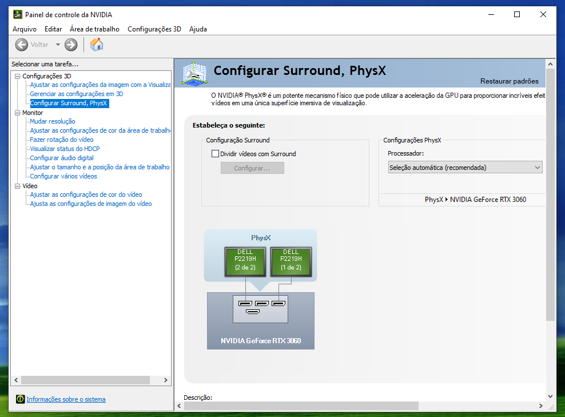This screenshot has height=417, width=565.
Task: Click the Configurações 3D category label
Action: point(47,76)
